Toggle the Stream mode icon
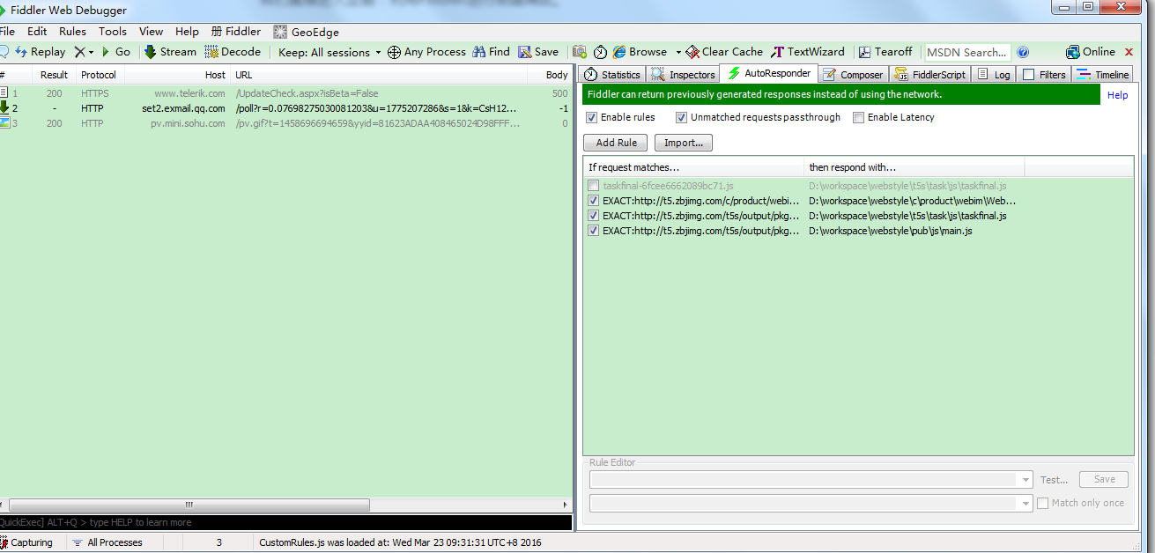Image resolution: width=1155 pixels, height=553 pixels. [150, 52]
